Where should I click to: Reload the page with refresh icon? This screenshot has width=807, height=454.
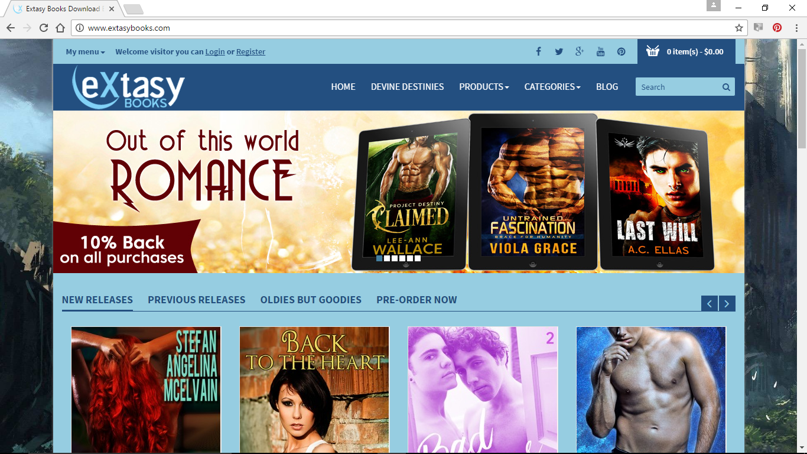pos(44,28)
